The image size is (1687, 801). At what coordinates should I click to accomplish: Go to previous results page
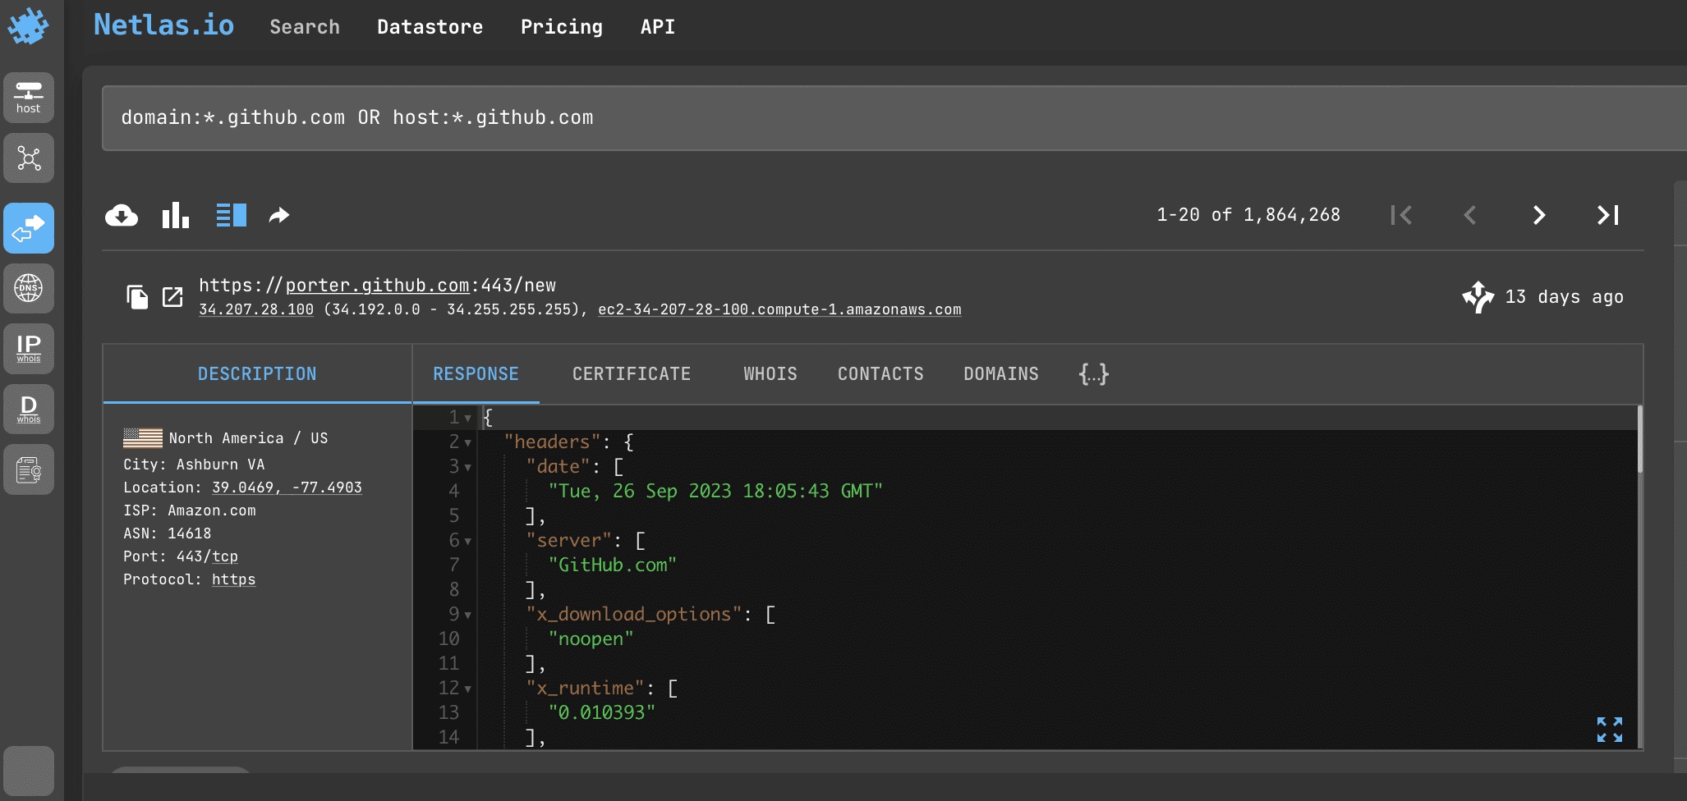[x=1470, y=215]
